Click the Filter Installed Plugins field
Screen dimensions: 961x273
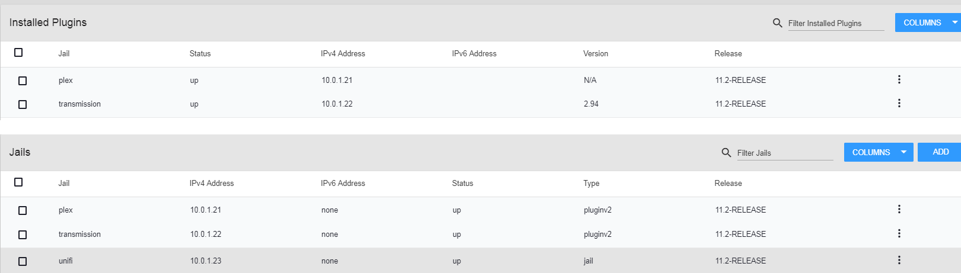tap(835, 23)
